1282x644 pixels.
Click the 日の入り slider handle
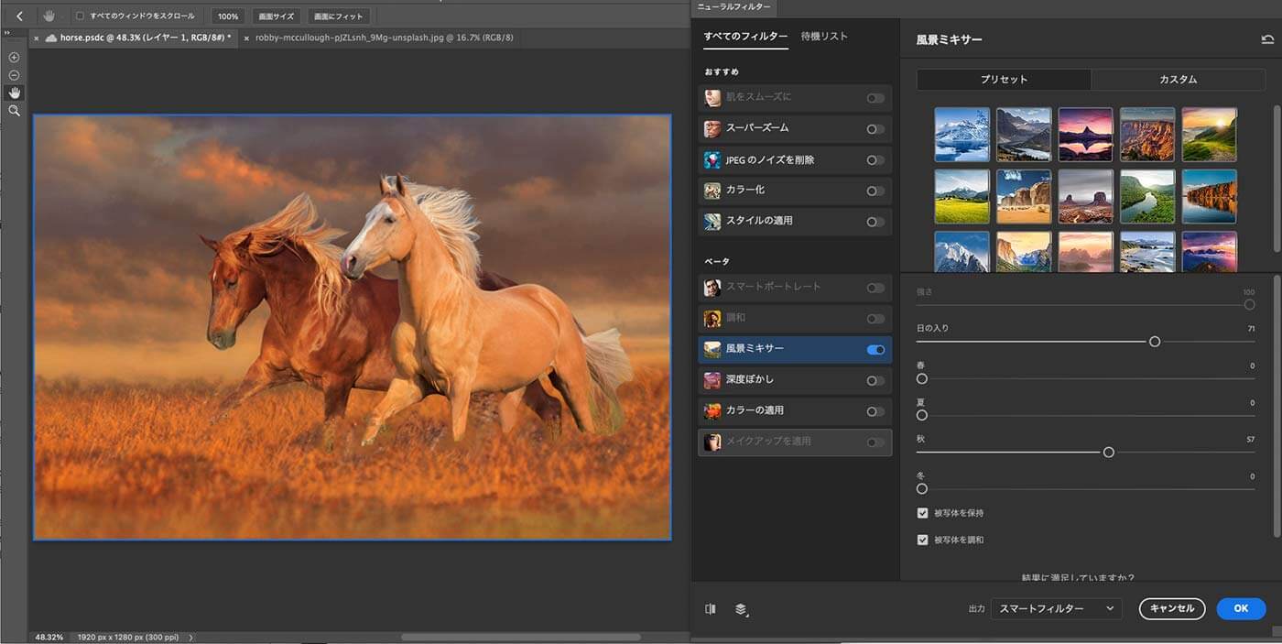[x=1155, y=342]
